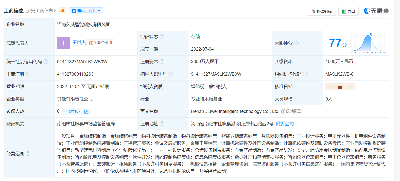Click credit code 91411327MA9LK2WB0W in 统一社会信用代码 row
The height and width of the screenshot is (181, 400).
pos(82,62)
